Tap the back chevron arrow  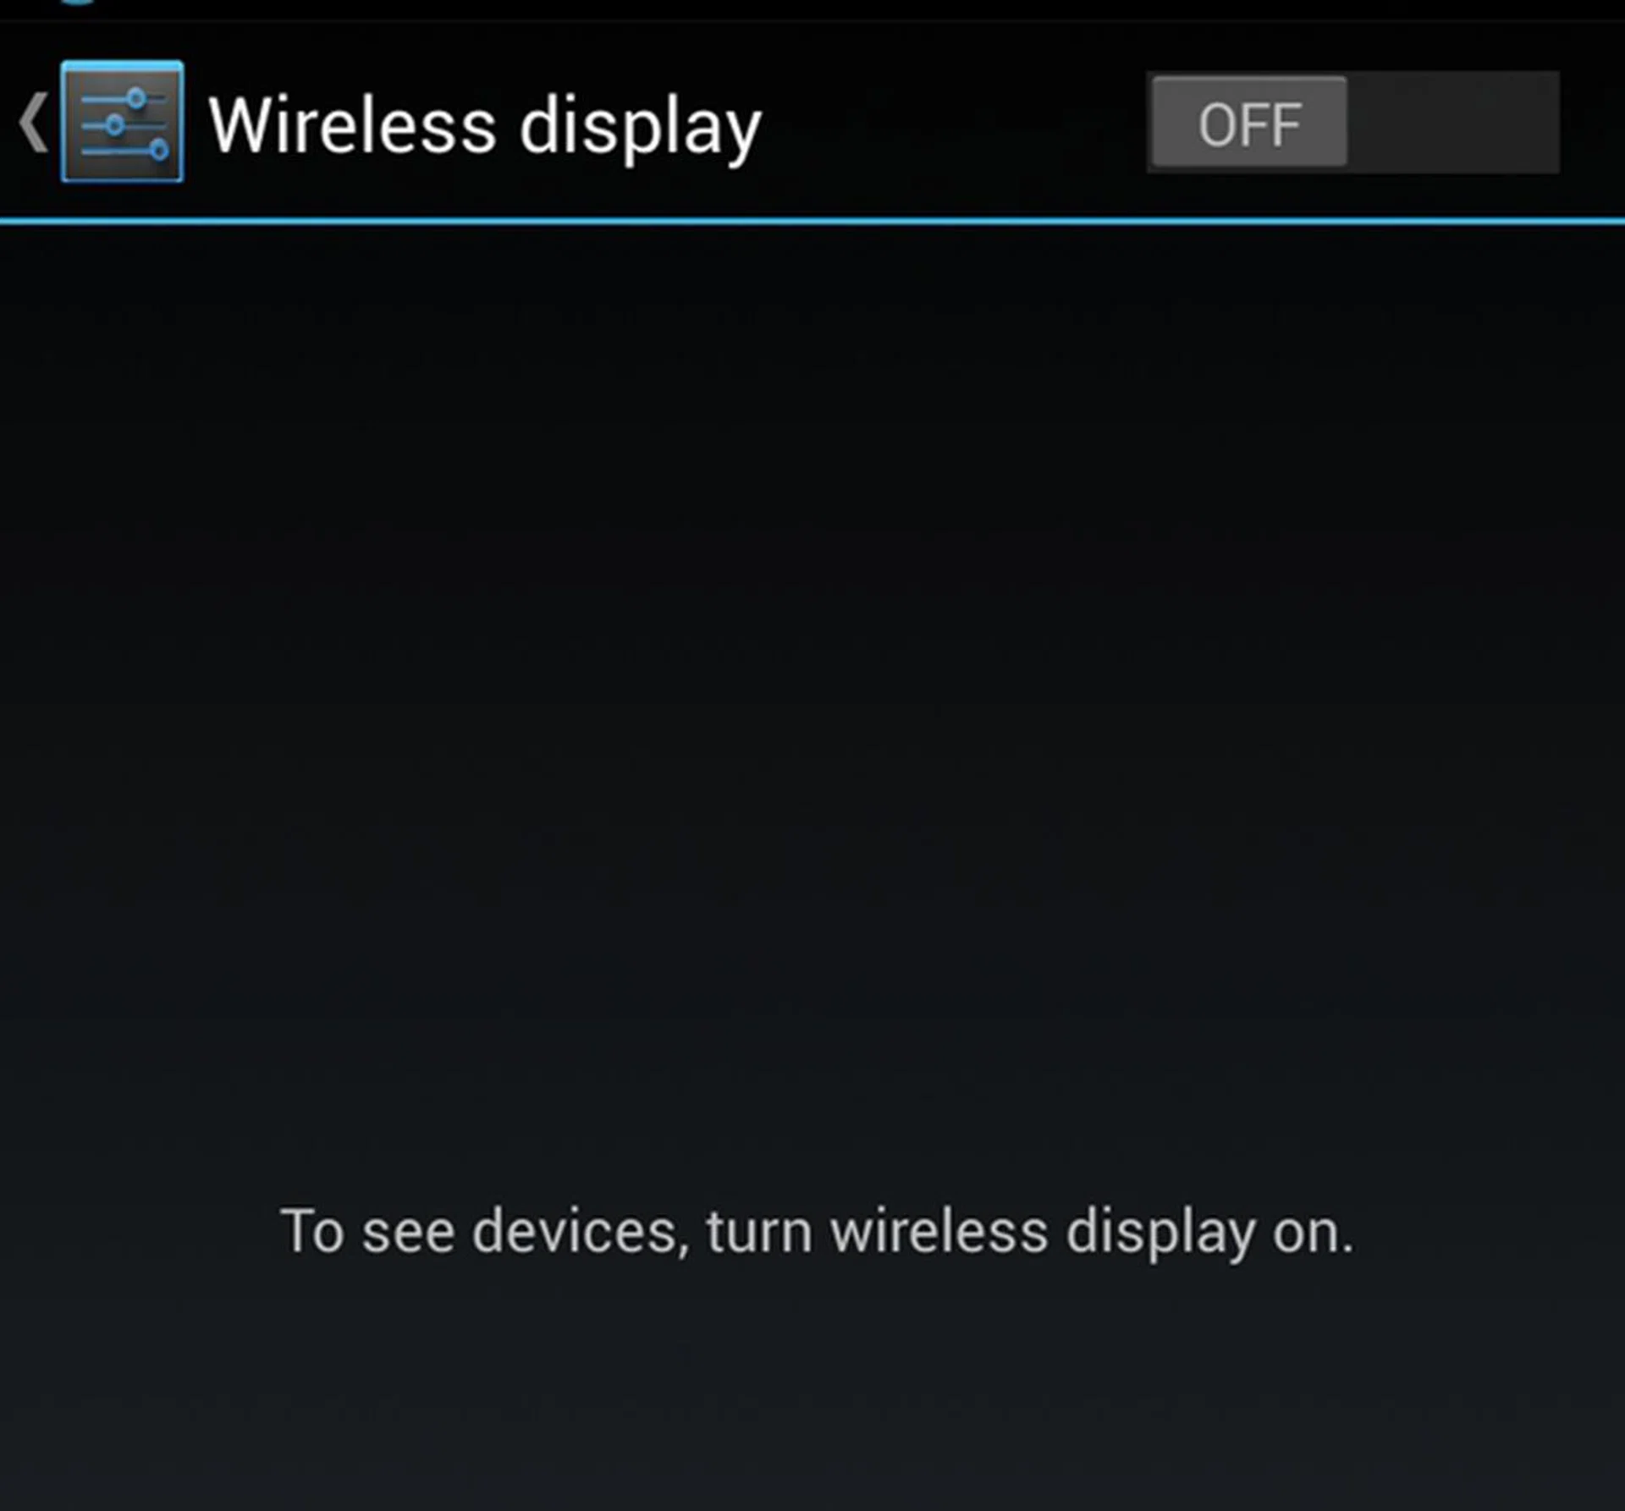(x=33, y=124)
